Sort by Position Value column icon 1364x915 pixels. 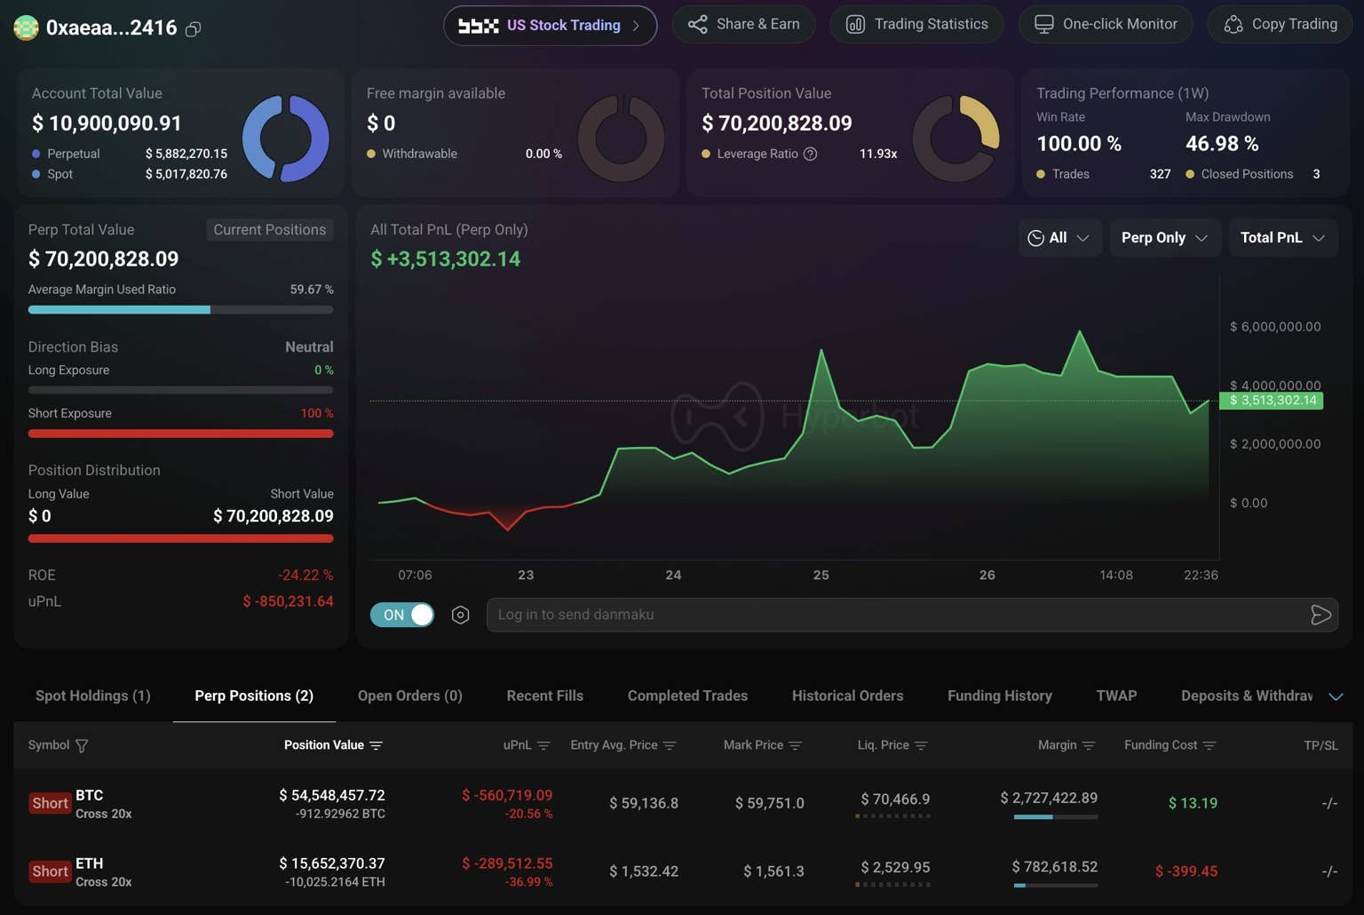[376, 745]
